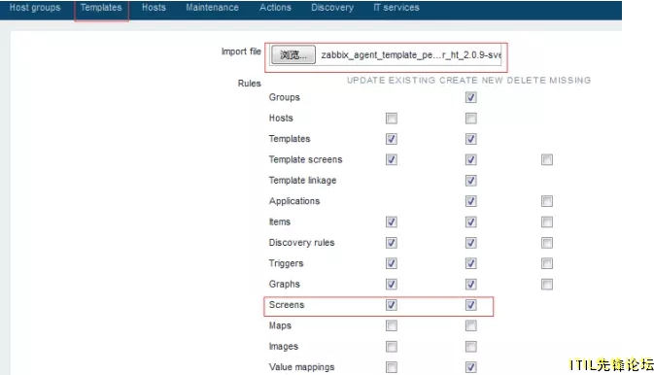
Task: Enable Maps create new checkbox
Action: click(x=471, y=325)
